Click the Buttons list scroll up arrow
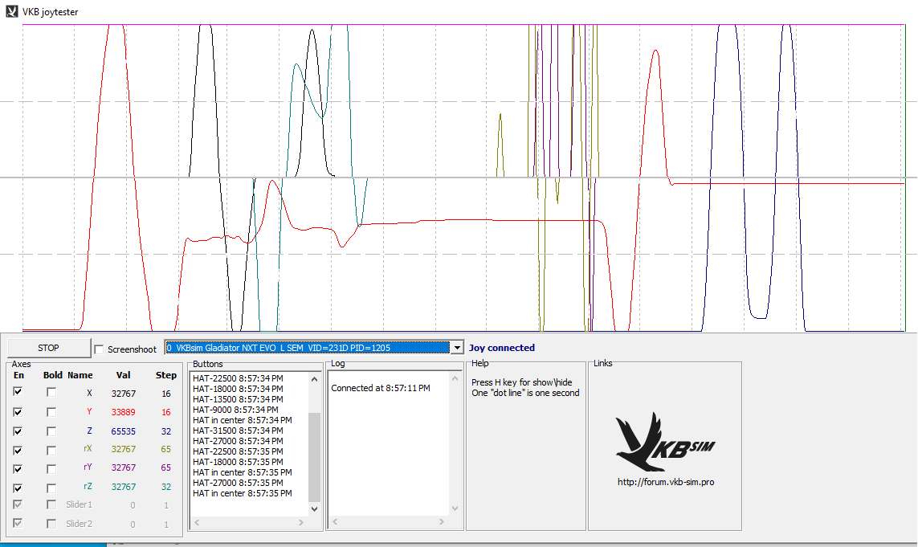The image size is (918, 547). [314, 379]
